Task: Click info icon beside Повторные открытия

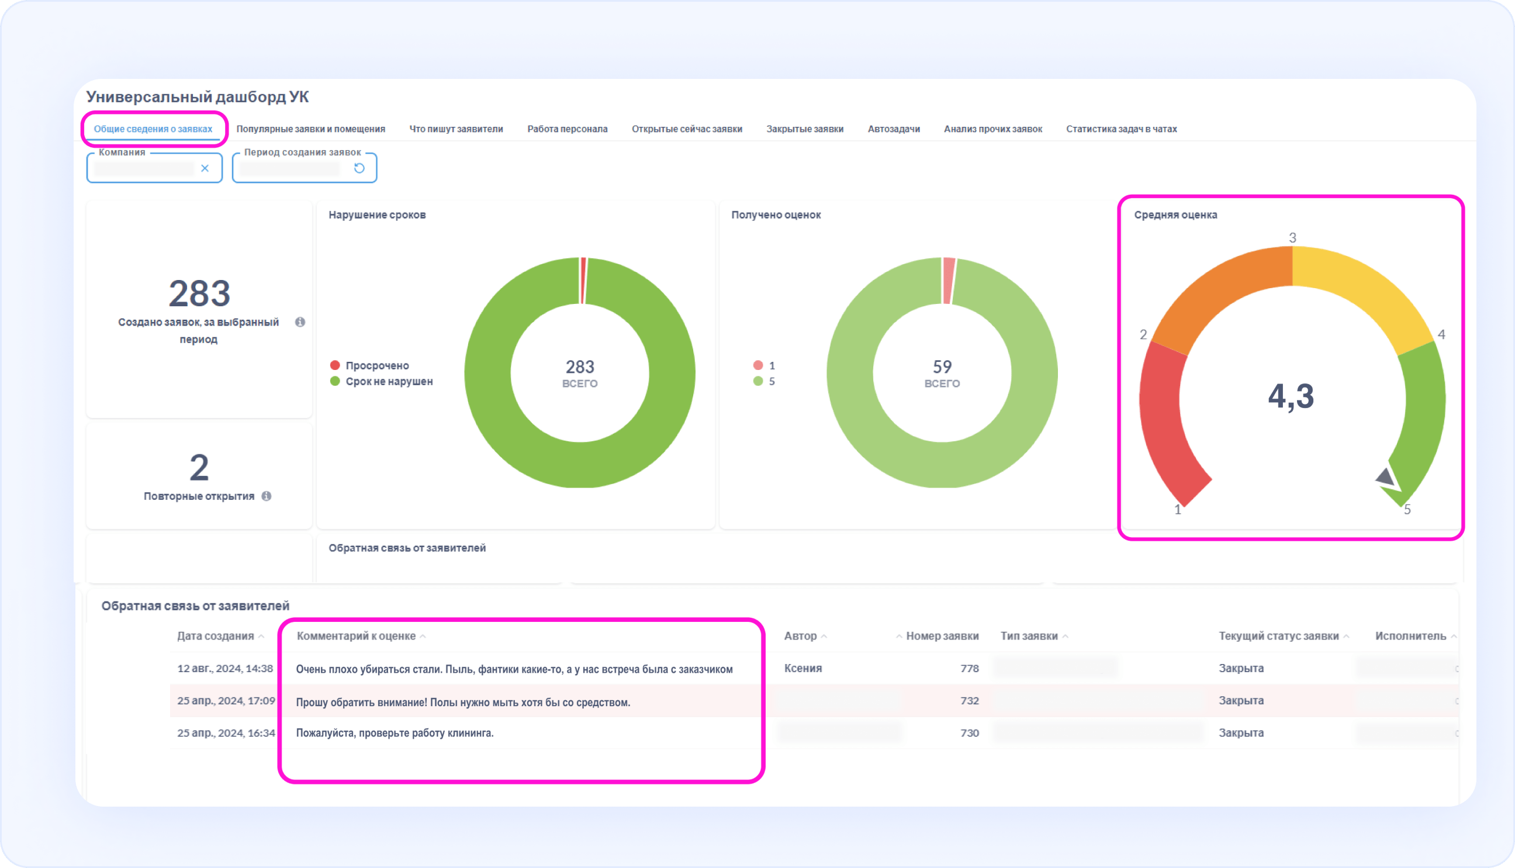Action: coord(267,496)
